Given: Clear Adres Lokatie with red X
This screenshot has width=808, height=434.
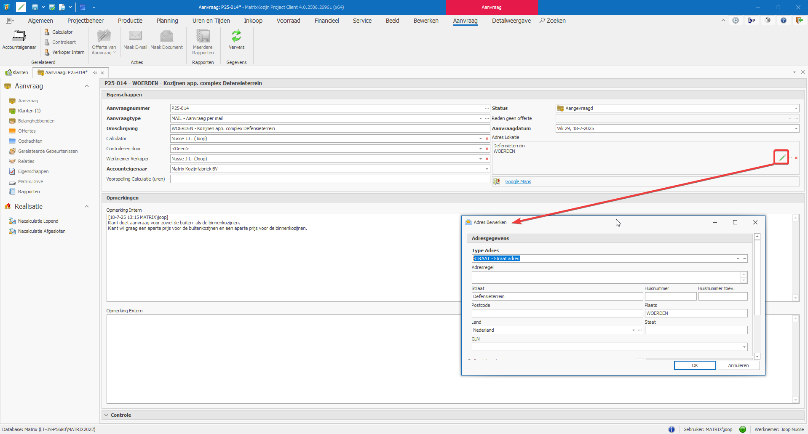Looking at the screenshot, I should pos(796,158).
